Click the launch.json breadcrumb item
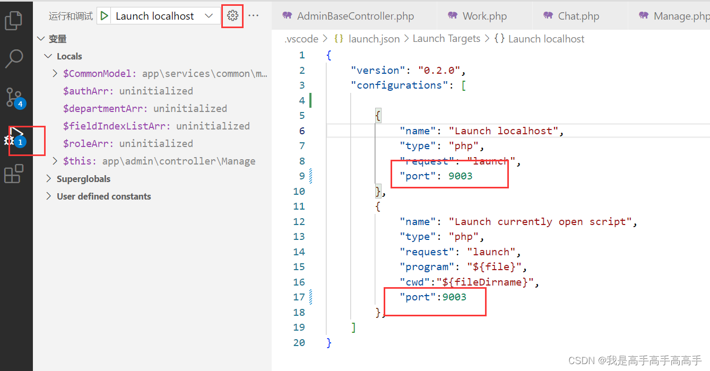 click(x=374, y=38)
